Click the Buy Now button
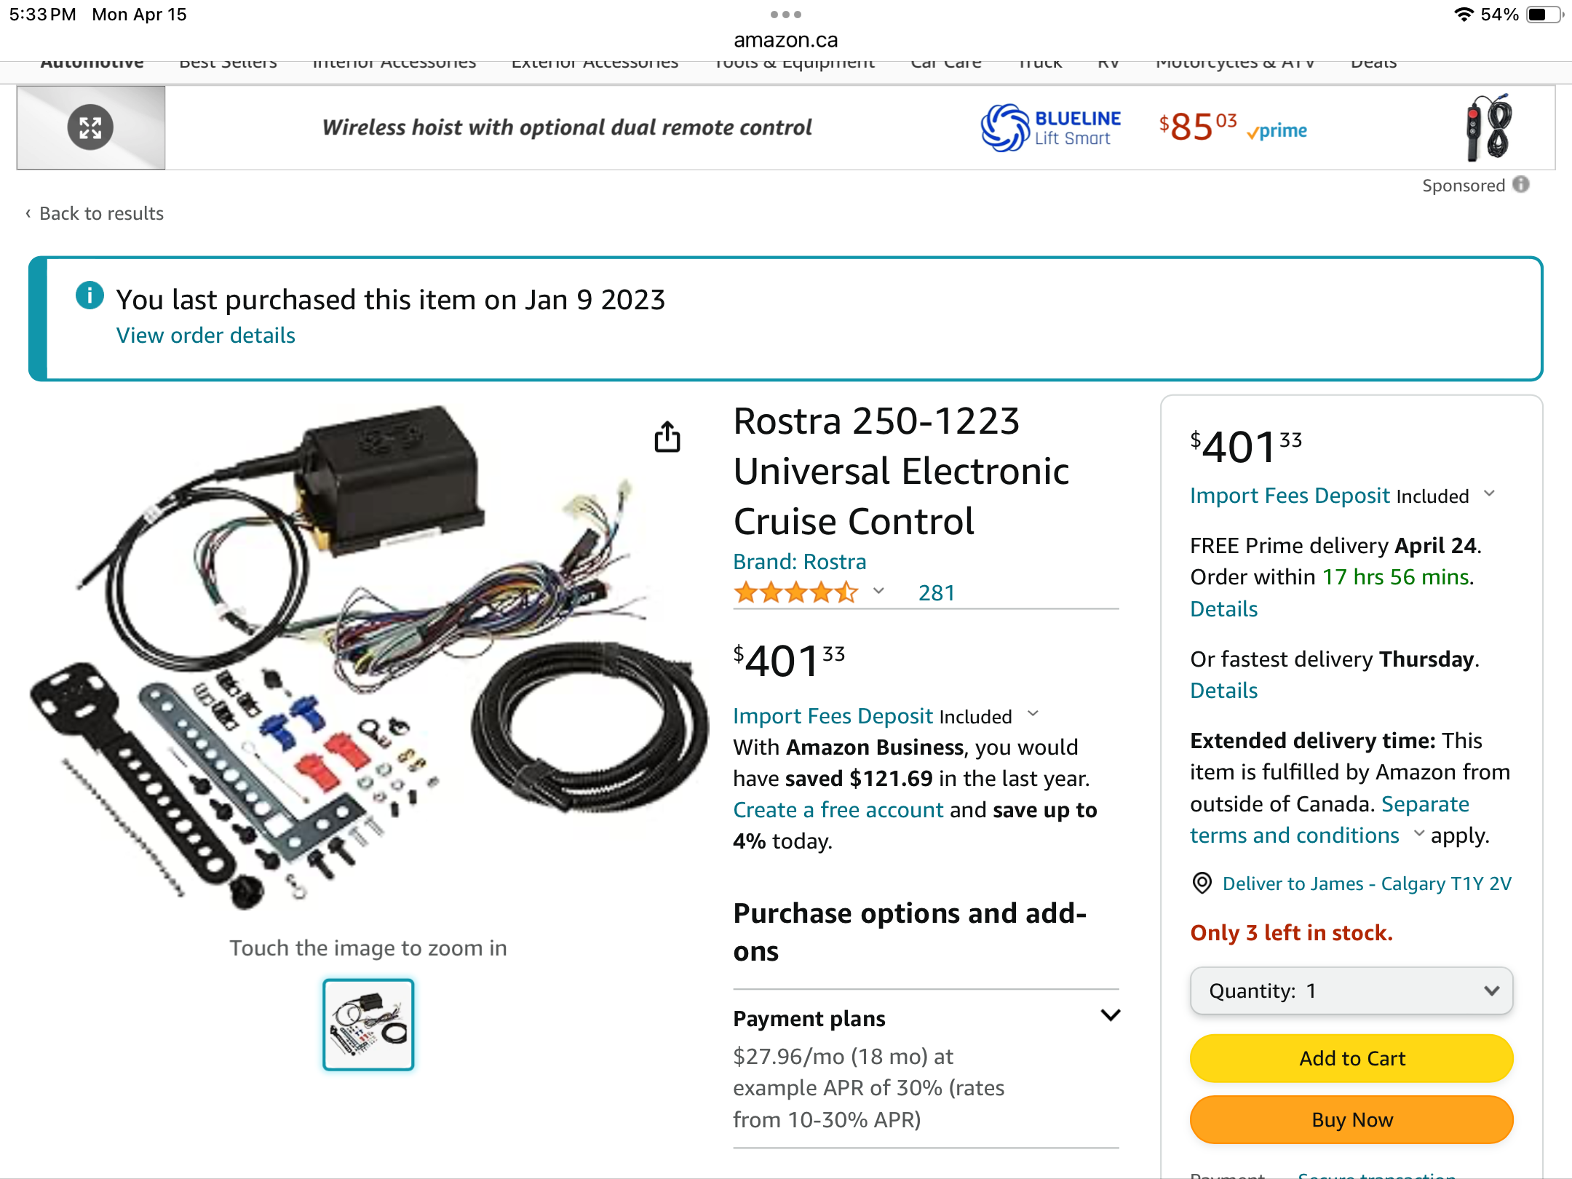Viewport: 1572px width, 1179px height. pyautogui.click(x=1351, y=1119)
